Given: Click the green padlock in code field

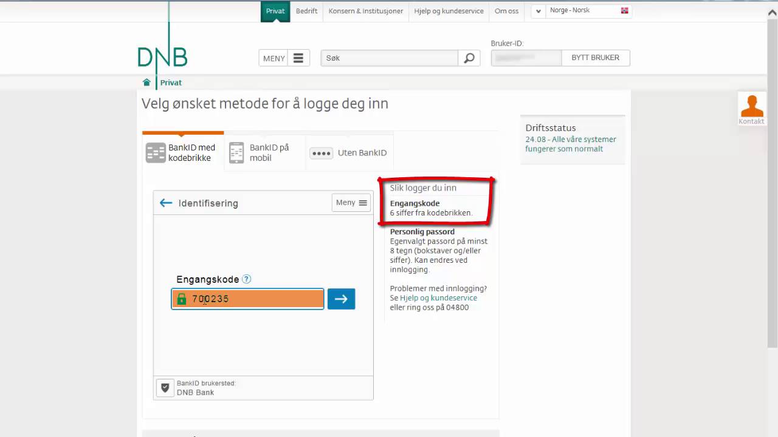Looking at the screenshot, I should (x=181, y=299).
